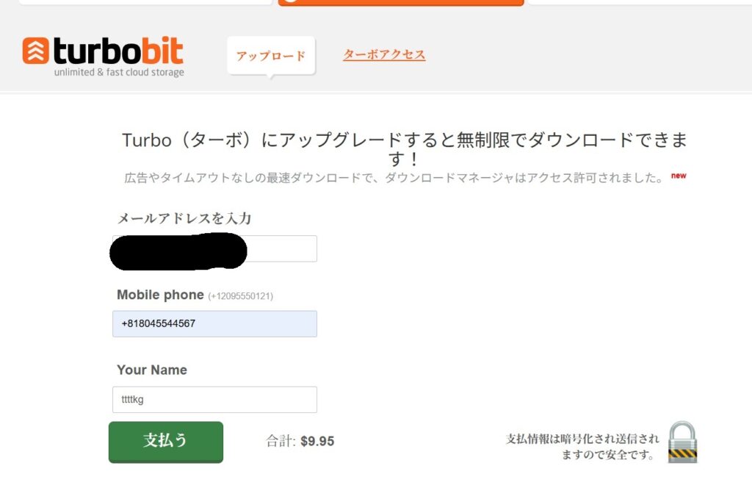Click the phone format example (+12095550121)

coord(240,296)
